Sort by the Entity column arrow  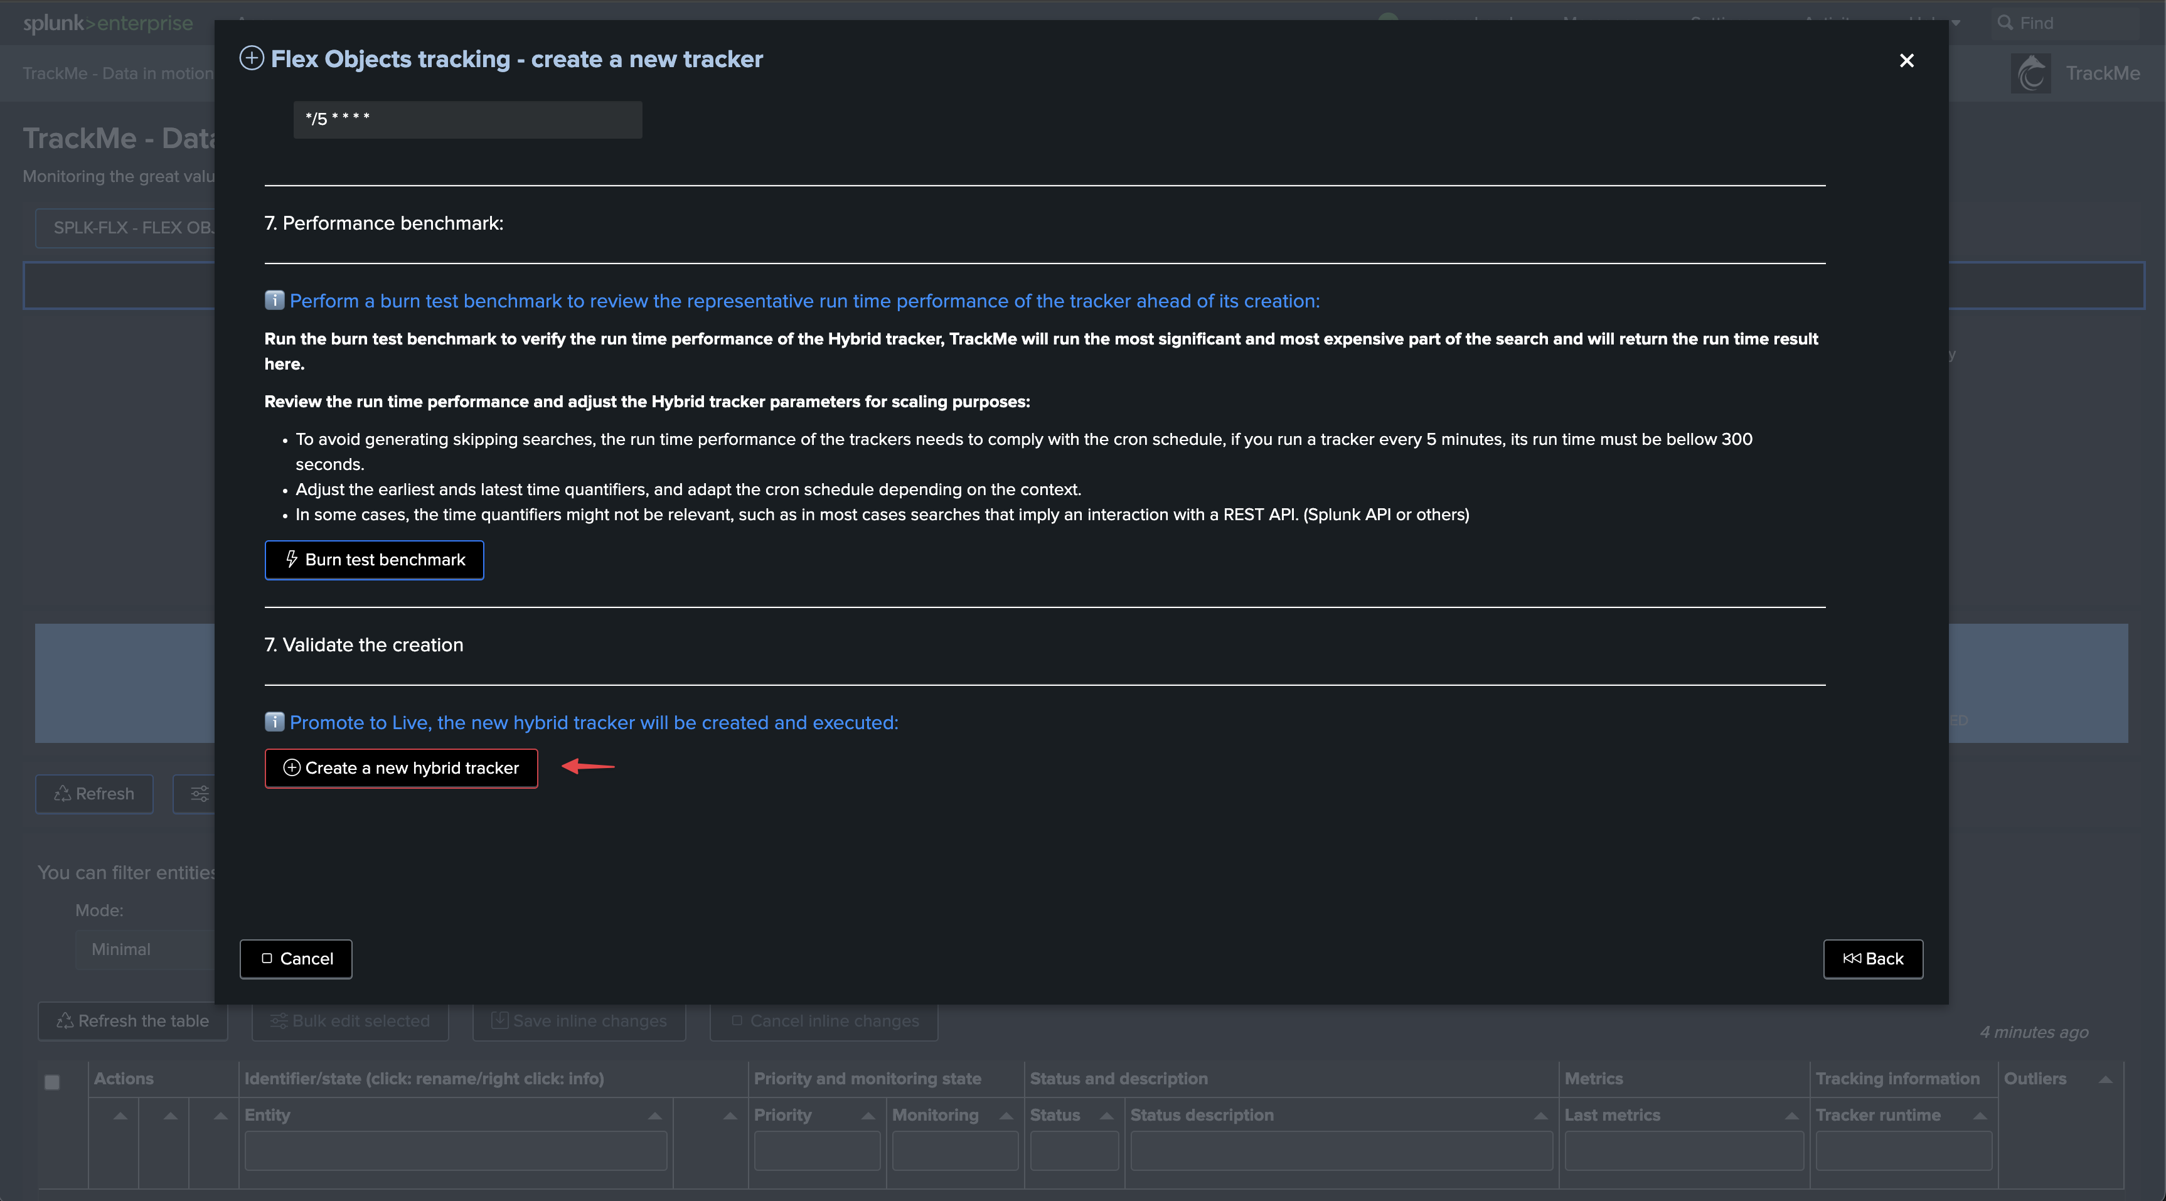pos(654,1115)
